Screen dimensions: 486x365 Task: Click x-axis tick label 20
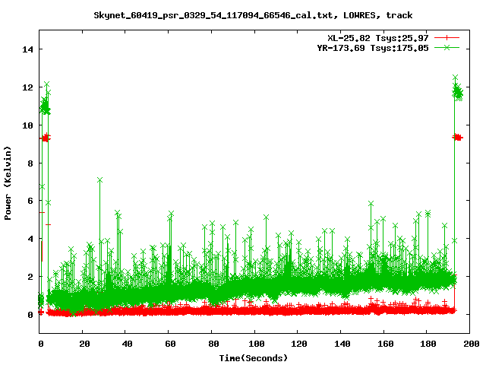[84, 344]
